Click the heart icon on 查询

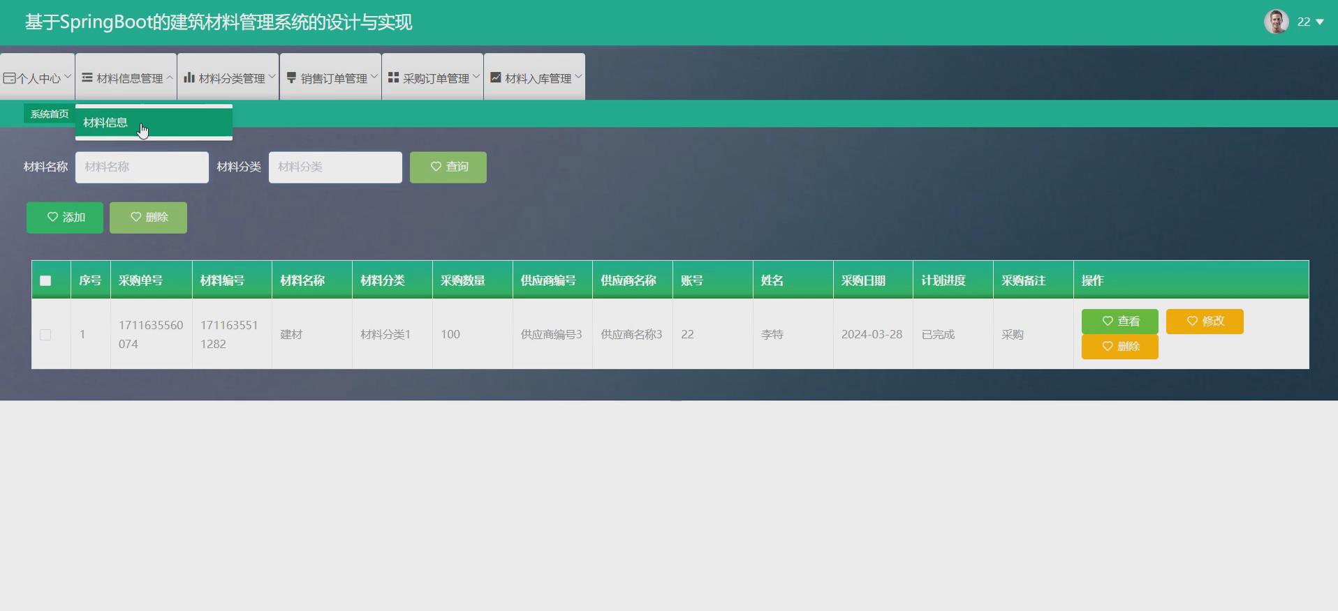pos(436,167)
